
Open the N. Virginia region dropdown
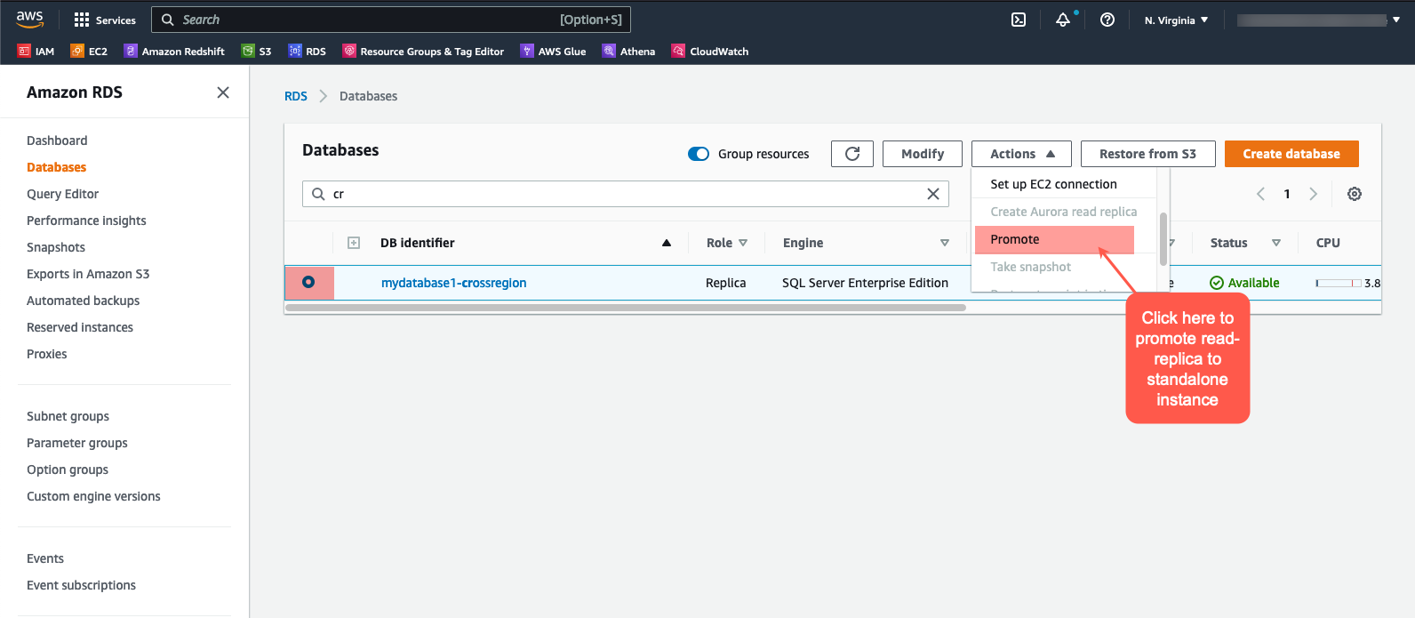click(1176, 20)
